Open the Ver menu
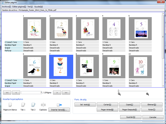This screenshot has width=166, height=124. 30,7
